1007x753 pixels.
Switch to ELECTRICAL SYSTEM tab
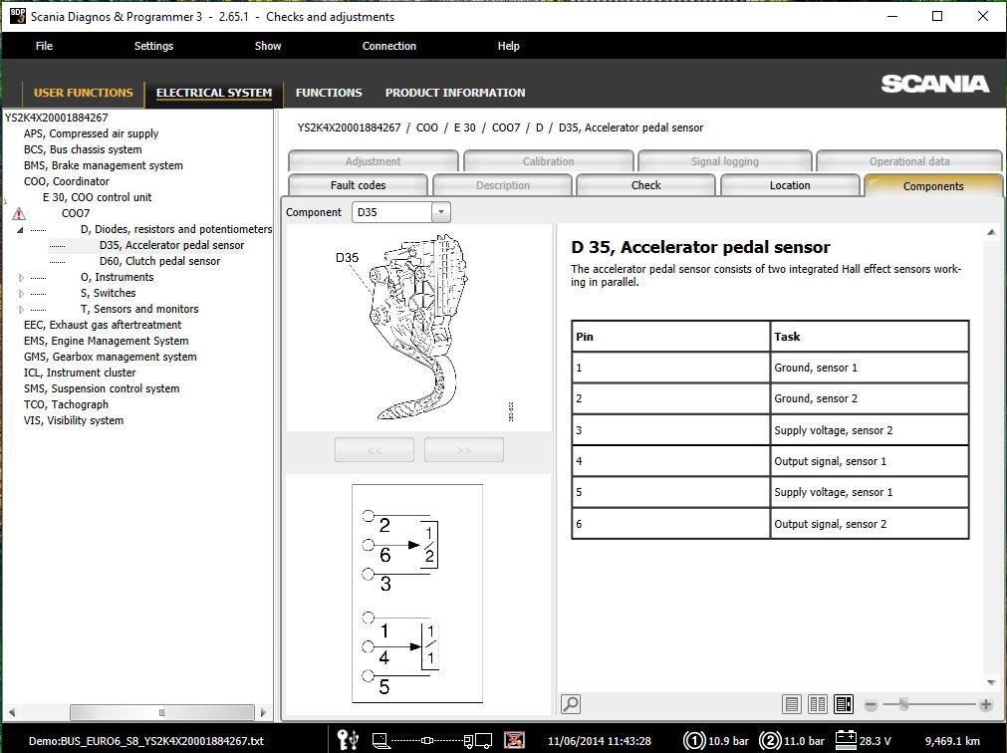[x=214, y=93]
